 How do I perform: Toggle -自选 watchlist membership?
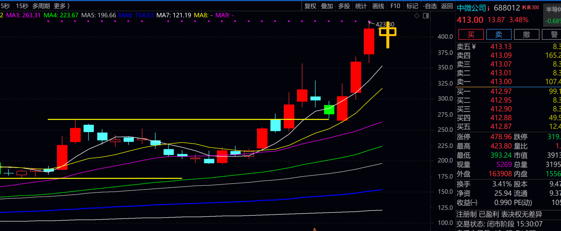pyautogui.click(x=430, y=6)
